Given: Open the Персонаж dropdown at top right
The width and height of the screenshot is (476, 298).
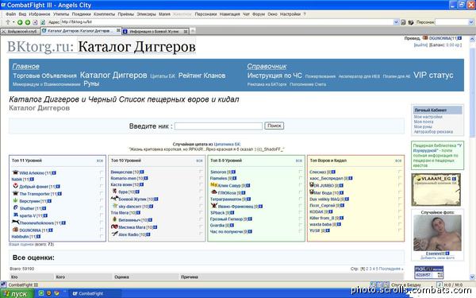Looking at the screenshot, I should (471, 22).
